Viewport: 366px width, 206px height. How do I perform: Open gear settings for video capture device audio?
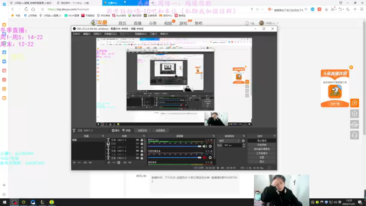pos(210,157)
